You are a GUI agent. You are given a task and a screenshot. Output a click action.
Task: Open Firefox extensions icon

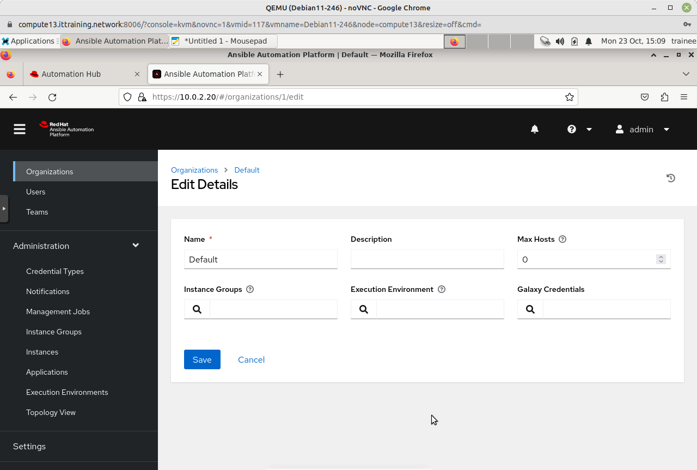pyautogui.click(x=664, y=97)
